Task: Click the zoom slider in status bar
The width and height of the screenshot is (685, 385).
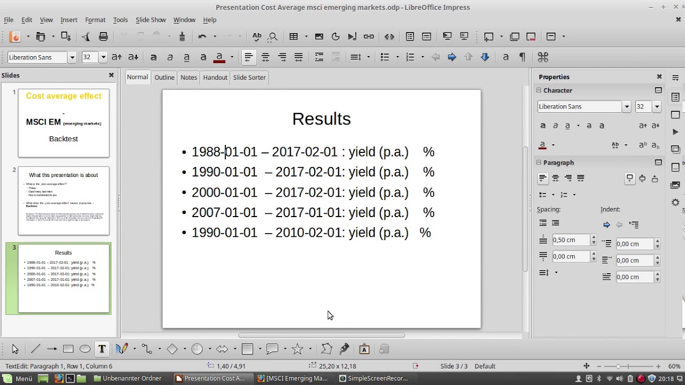Action: 618,366
